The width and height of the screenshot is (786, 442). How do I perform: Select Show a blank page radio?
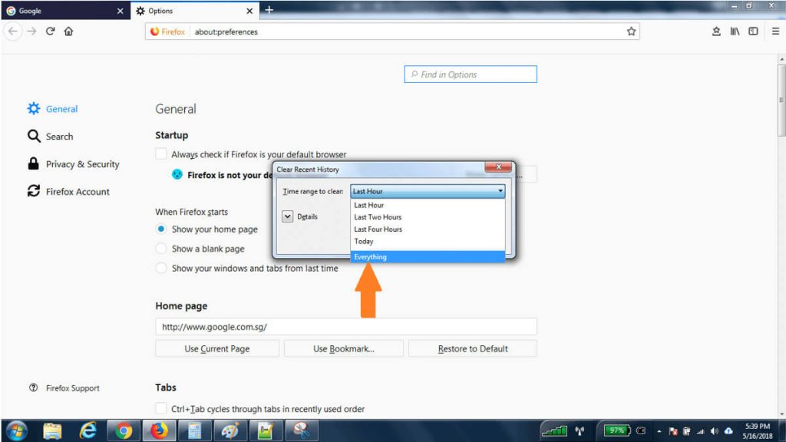161,249
